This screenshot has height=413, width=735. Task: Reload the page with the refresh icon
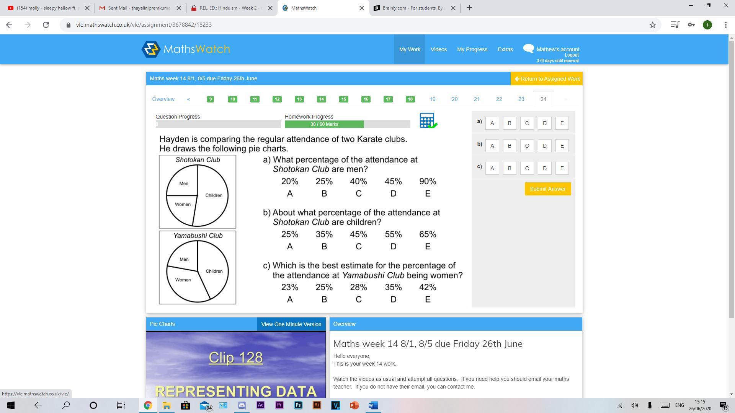click(46, 25)
